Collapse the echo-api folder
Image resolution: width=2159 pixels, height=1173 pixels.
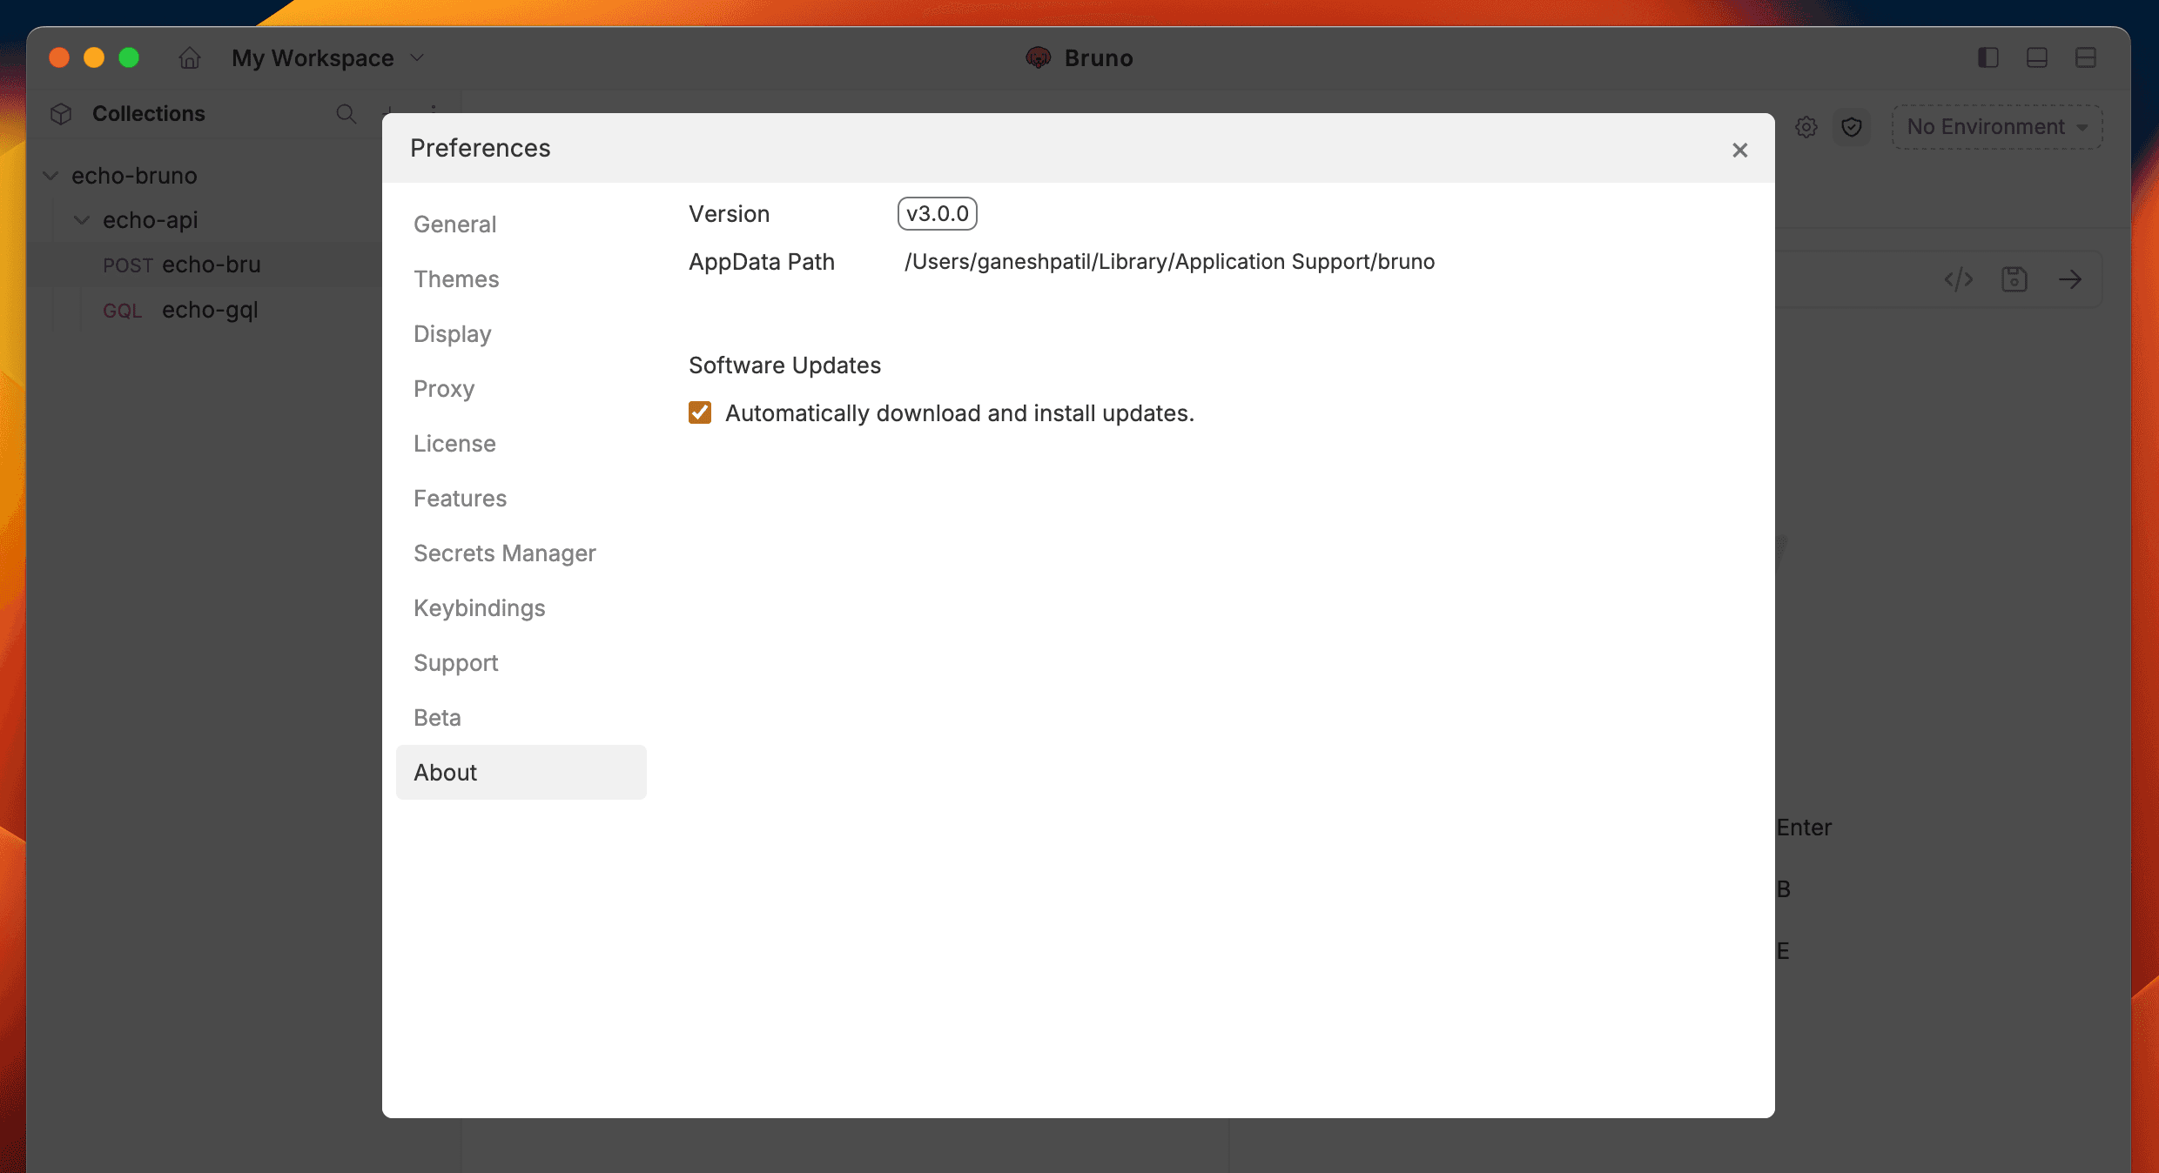(x=82, y=220)
